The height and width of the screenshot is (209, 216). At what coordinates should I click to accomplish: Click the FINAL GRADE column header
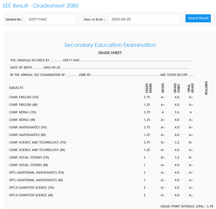pyautogui.click(x=191, y=88)
